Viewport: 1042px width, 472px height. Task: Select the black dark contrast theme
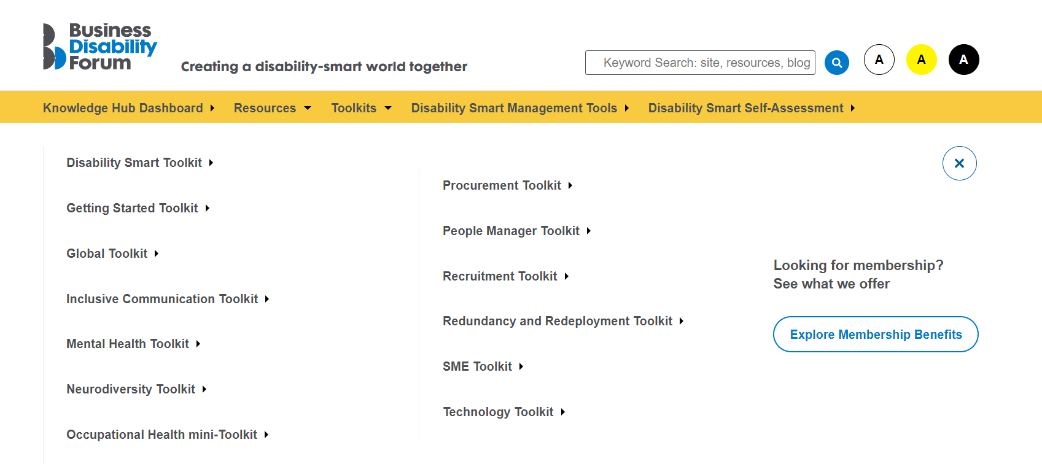pos(964,60)
